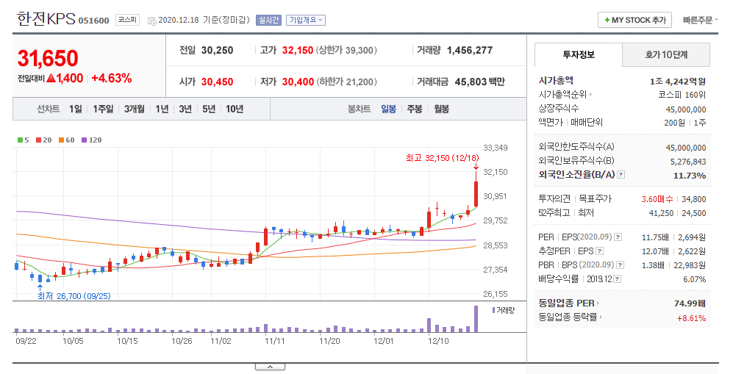
Task: Collapse the chart with the bottom arrow handle
Action: coord(271,367)
